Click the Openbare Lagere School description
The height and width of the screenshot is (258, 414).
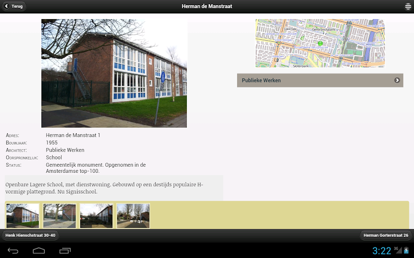(105, 188)
